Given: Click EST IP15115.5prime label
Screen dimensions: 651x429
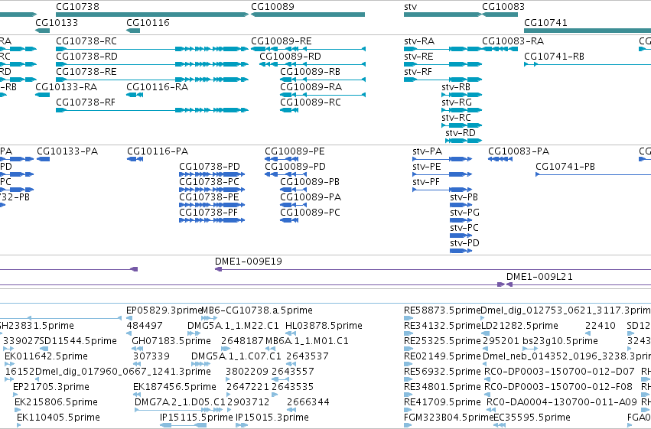Looking at the screenshot, I should click(x=197, y=417).
